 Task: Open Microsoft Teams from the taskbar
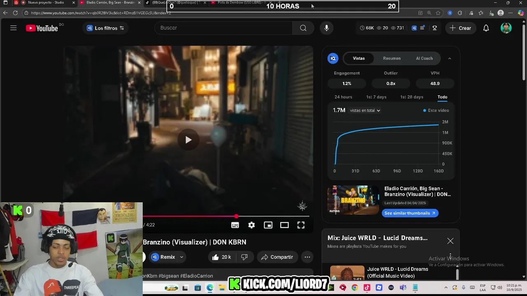pos(403,287)
